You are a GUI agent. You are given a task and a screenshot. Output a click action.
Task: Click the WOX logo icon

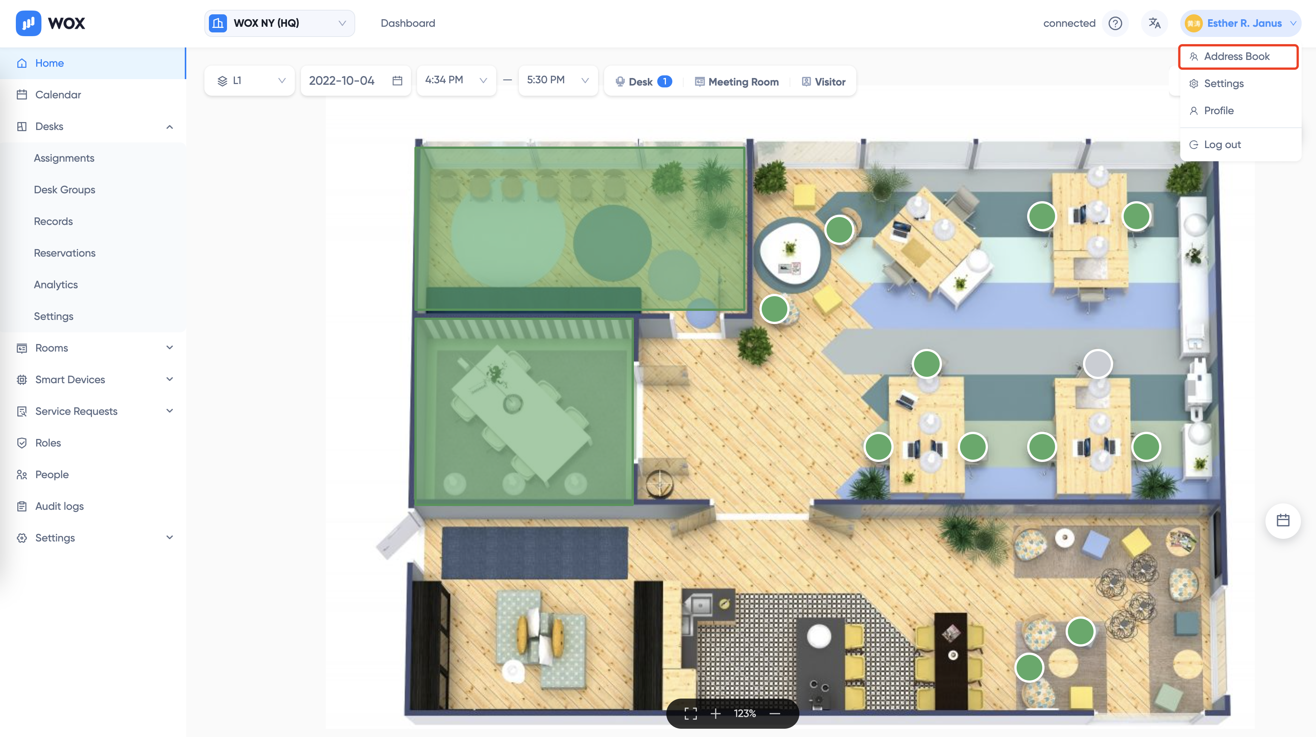(x=28, y=23)
